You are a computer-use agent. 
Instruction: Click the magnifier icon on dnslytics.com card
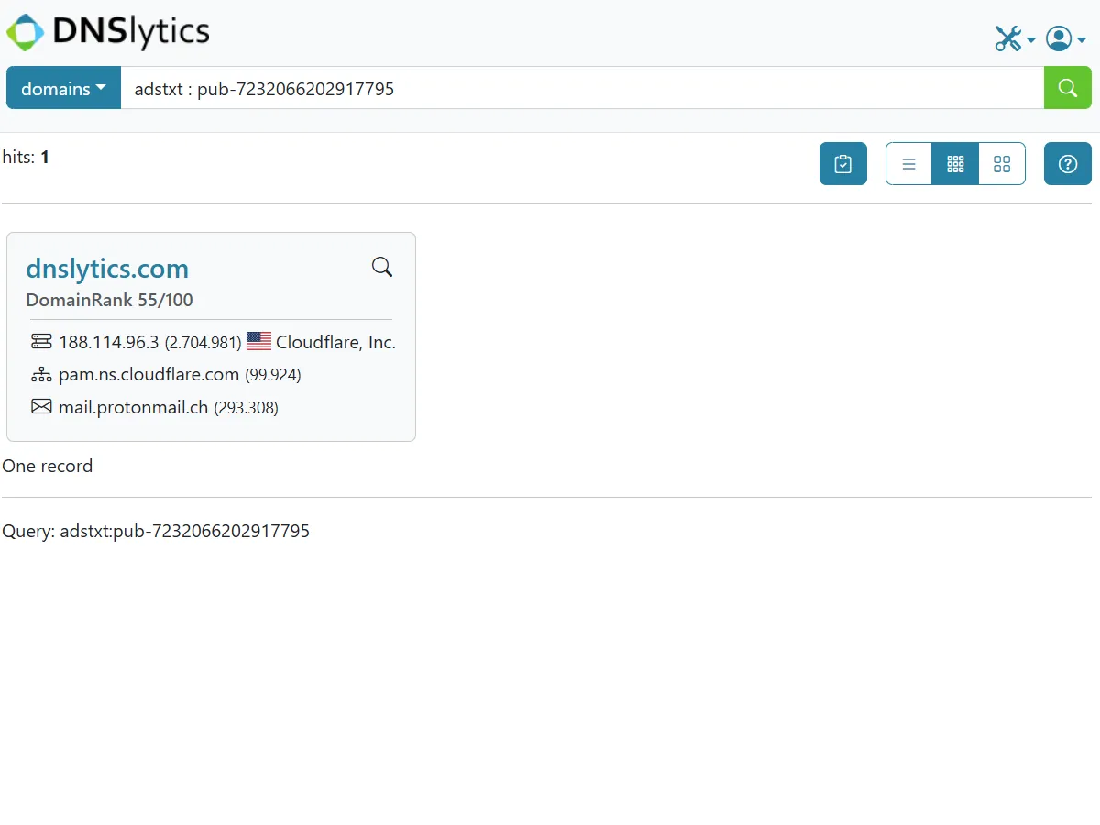pos(382,267)
